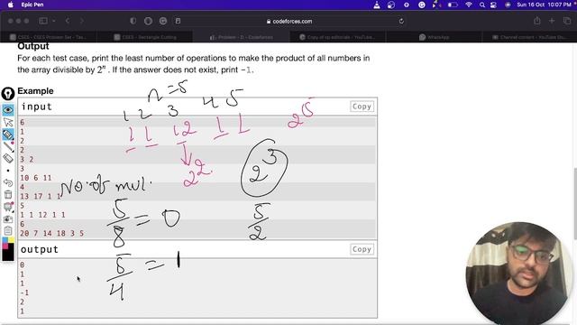The height and width of the screenshot is (325, 577).
Task: Click the input line '10 6 11'
Action: click(x=36, y=178)
